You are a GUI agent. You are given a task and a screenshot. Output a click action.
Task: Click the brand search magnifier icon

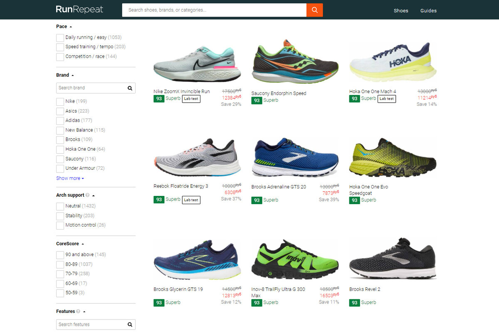click(130, 88)
